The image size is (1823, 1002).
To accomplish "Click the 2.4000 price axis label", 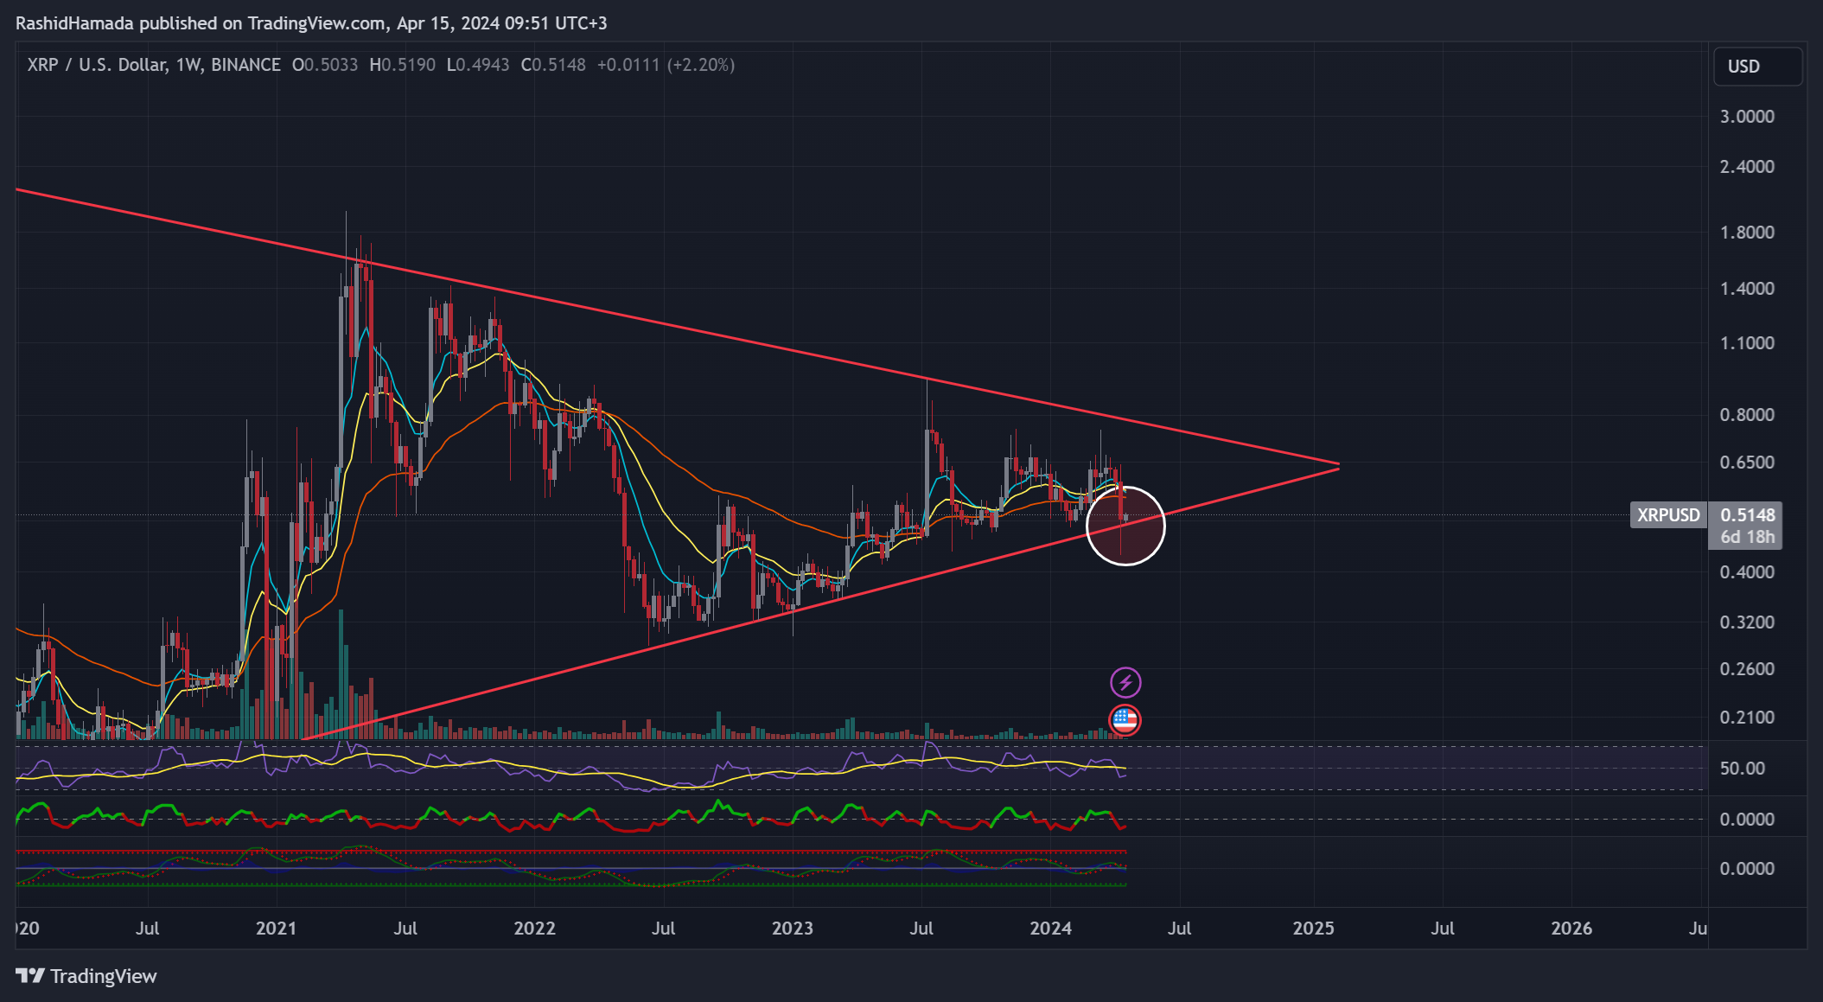I will [x=1747, y=167].
